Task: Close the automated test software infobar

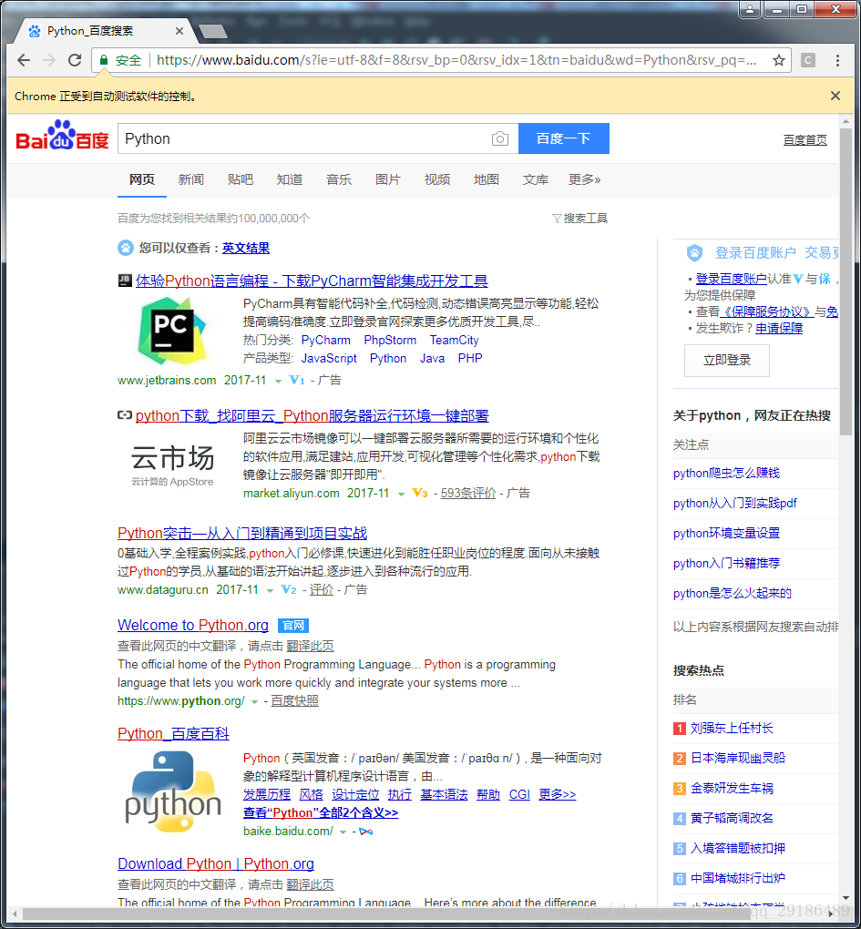Action: 835,96
